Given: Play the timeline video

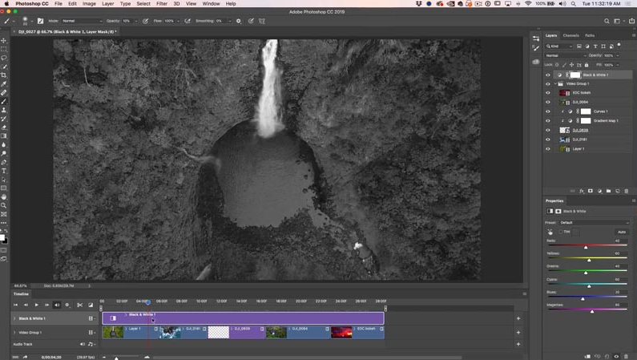Looking at the screenshot, I should [x=37, y=305].
